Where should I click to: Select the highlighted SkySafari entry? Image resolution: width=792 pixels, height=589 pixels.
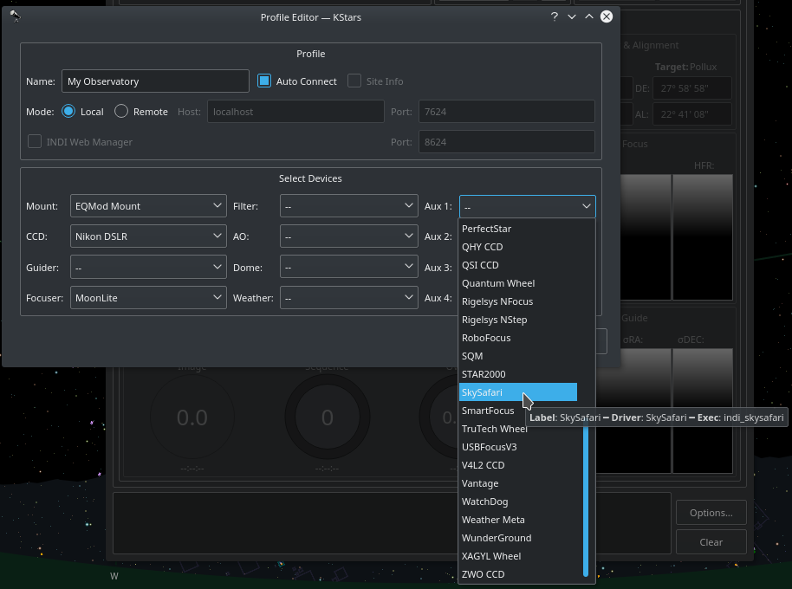pos(517,392)
